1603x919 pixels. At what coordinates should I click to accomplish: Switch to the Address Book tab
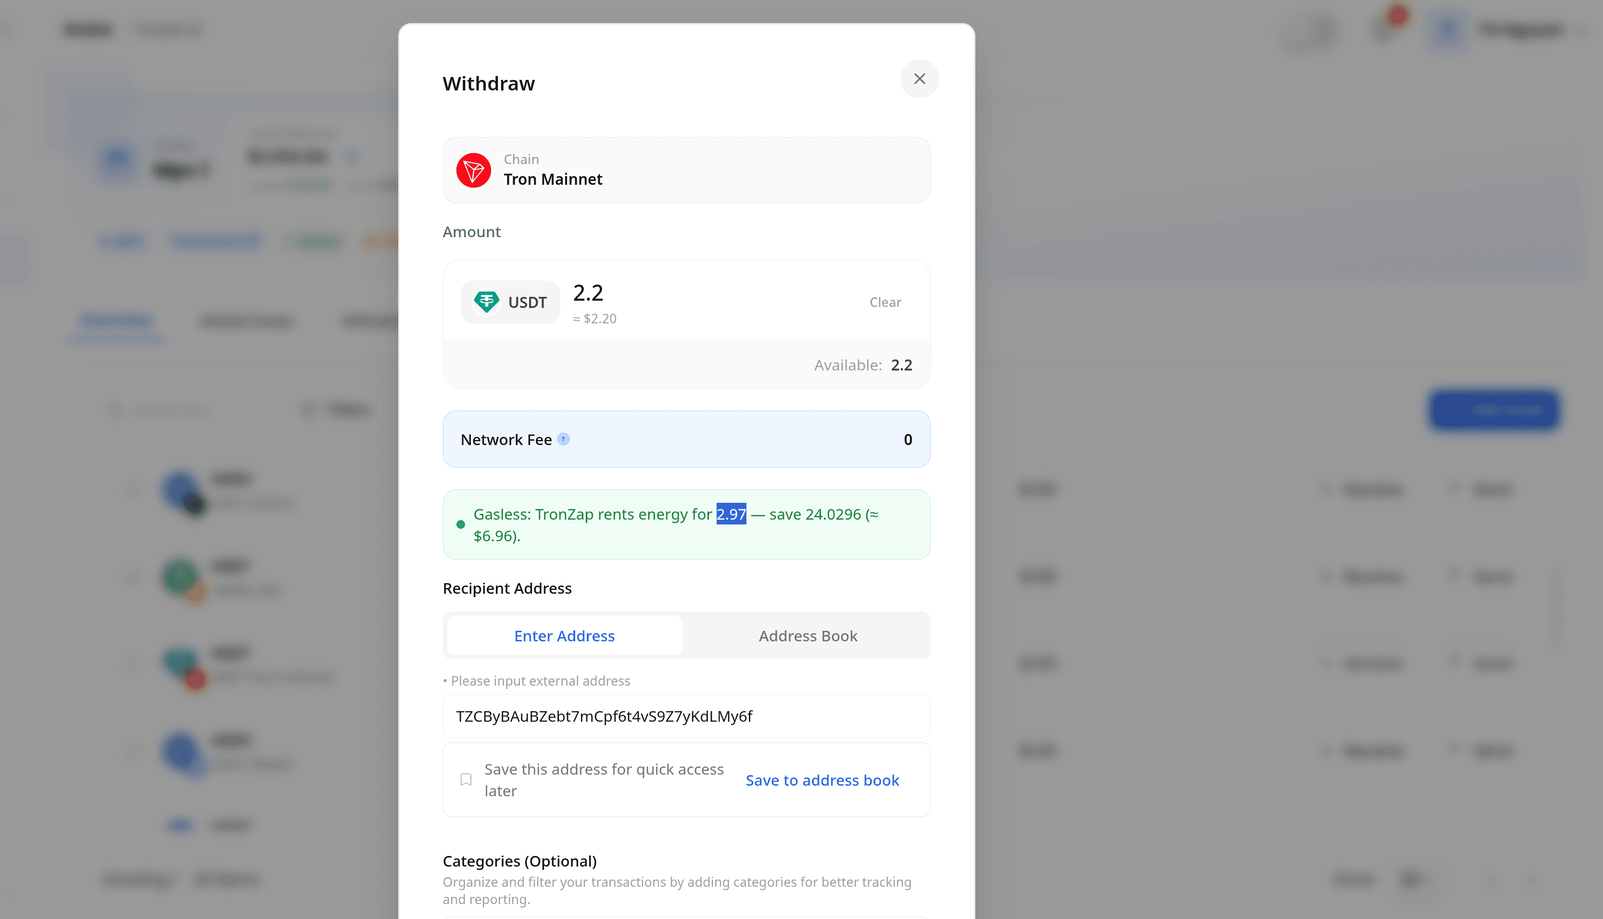coord(808,636)
